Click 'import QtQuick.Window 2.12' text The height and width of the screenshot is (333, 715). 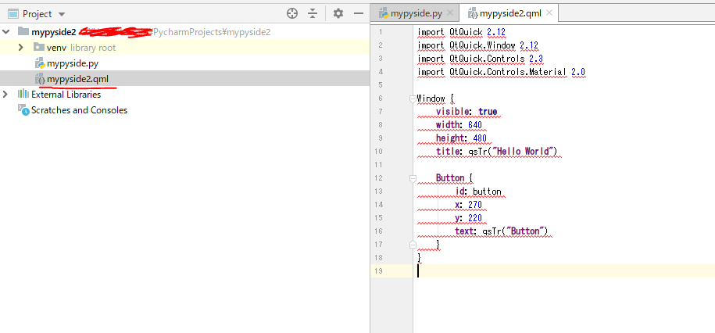(x=478, y=45)
